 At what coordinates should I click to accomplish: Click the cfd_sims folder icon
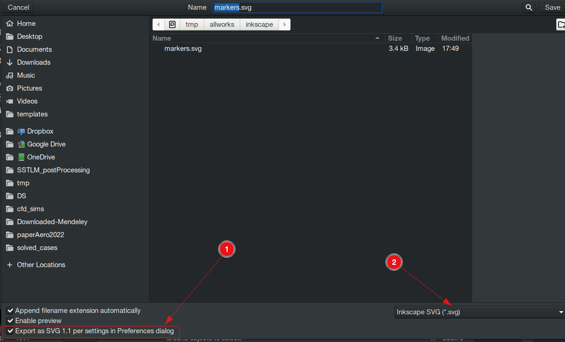pyautogui.click(x=10, y=209)
